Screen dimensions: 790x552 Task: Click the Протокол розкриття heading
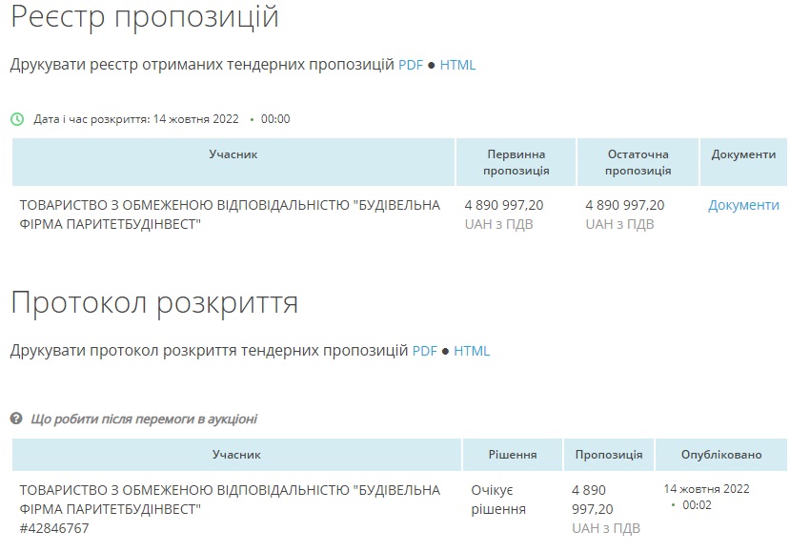coord(154,303)
